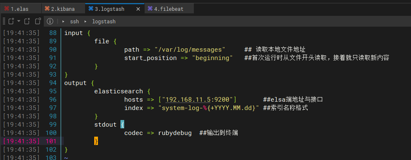Click elasticsearch on line 95

118,91
